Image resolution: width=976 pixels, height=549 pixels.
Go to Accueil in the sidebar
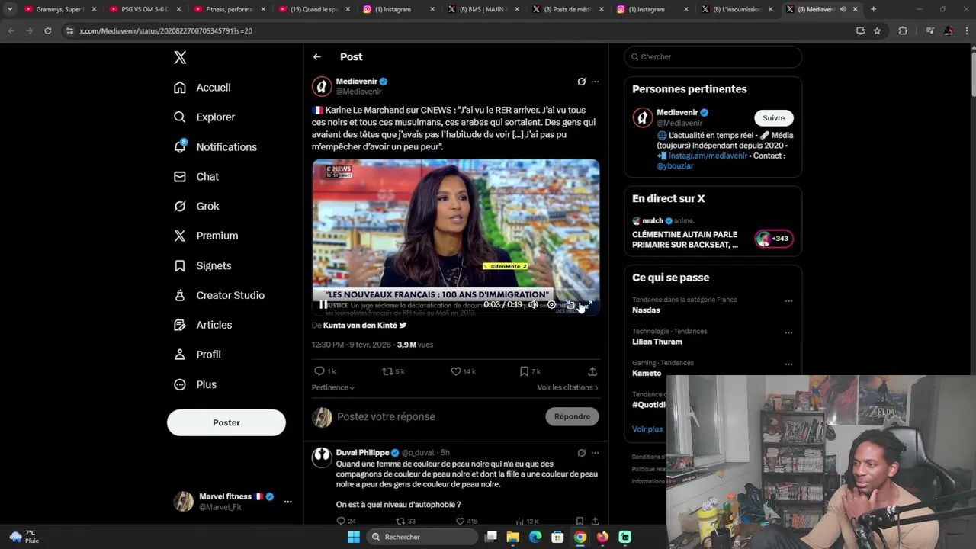[202, 88]
